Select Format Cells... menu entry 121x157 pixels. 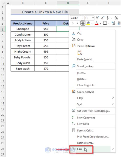click(92, 130)
